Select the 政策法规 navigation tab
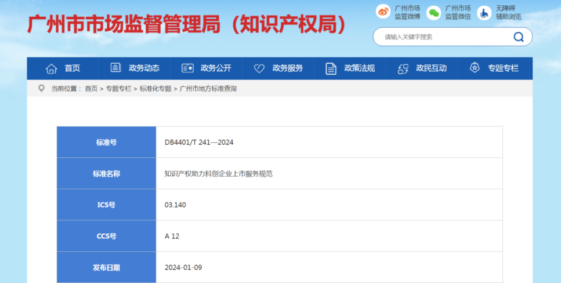 [359, 68]
